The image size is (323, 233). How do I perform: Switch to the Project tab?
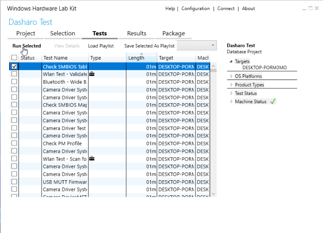pos(26,33)
